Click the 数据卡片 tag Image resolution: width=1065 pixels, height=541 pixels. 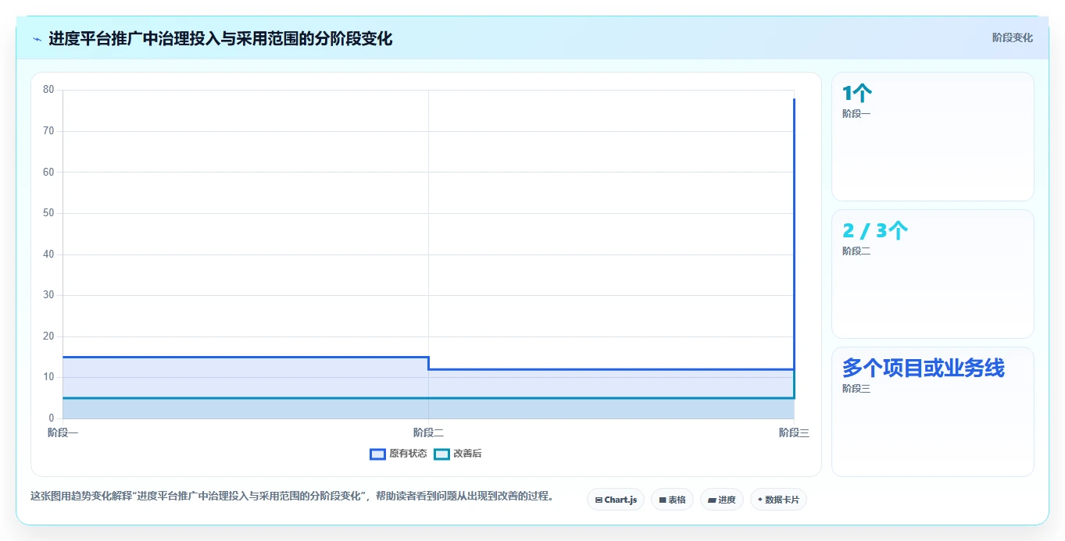(778, 500)
